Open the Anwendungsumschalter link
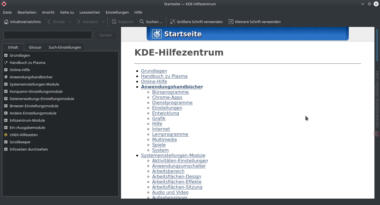This screenshot has width=380, height=205. coord(179,166)
